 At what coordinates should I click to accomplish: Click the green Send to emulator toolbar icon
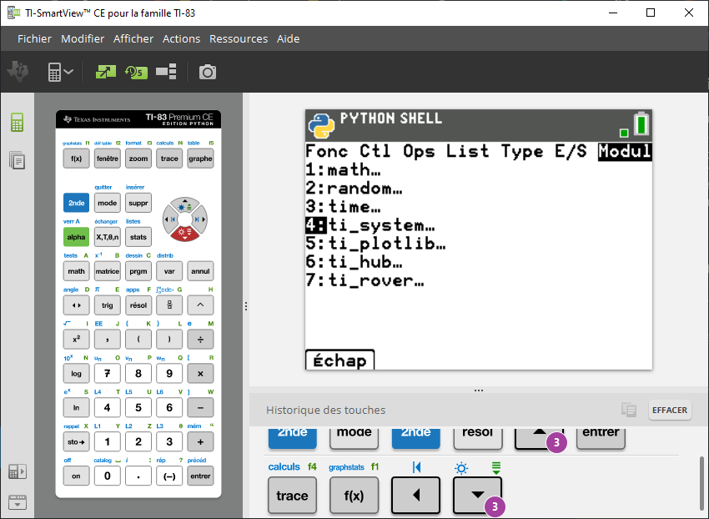(x=106, y=72)
